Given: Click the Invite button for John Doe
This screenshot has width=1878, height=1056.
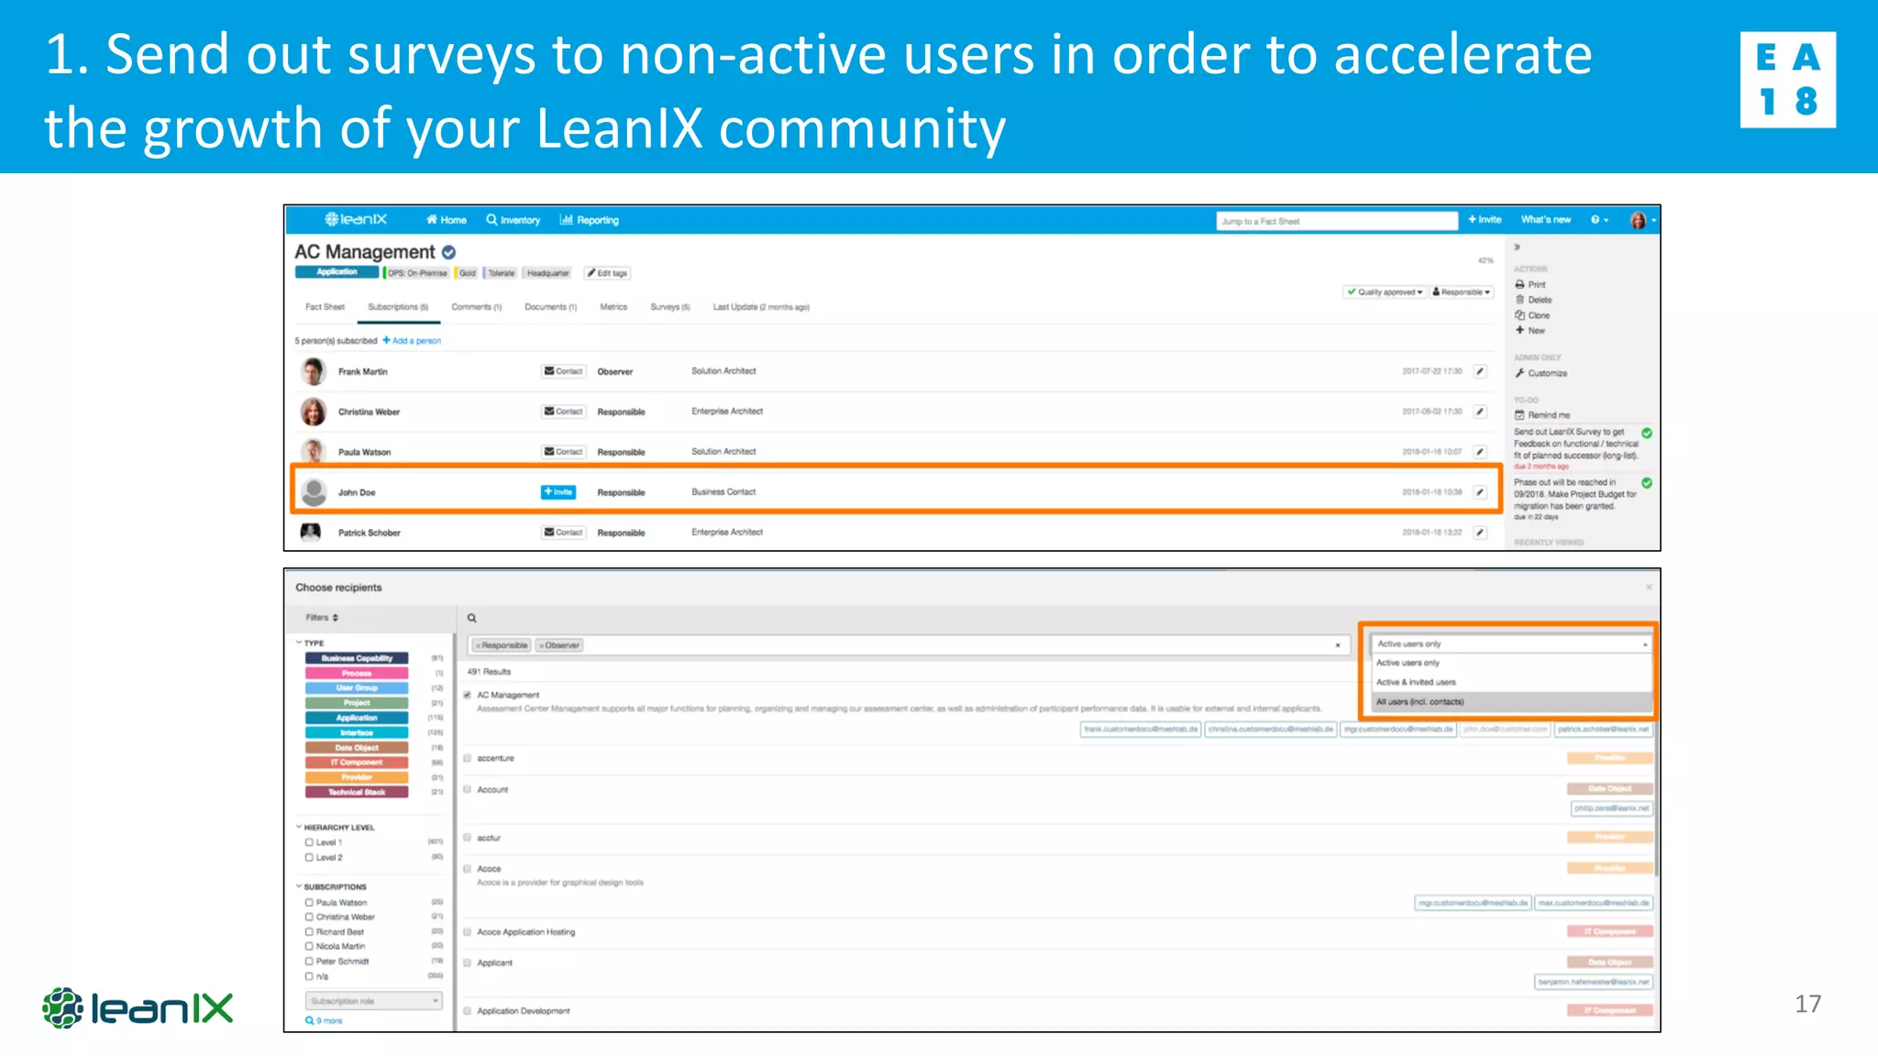Looking at the screenshot, I should coord(558,492).
